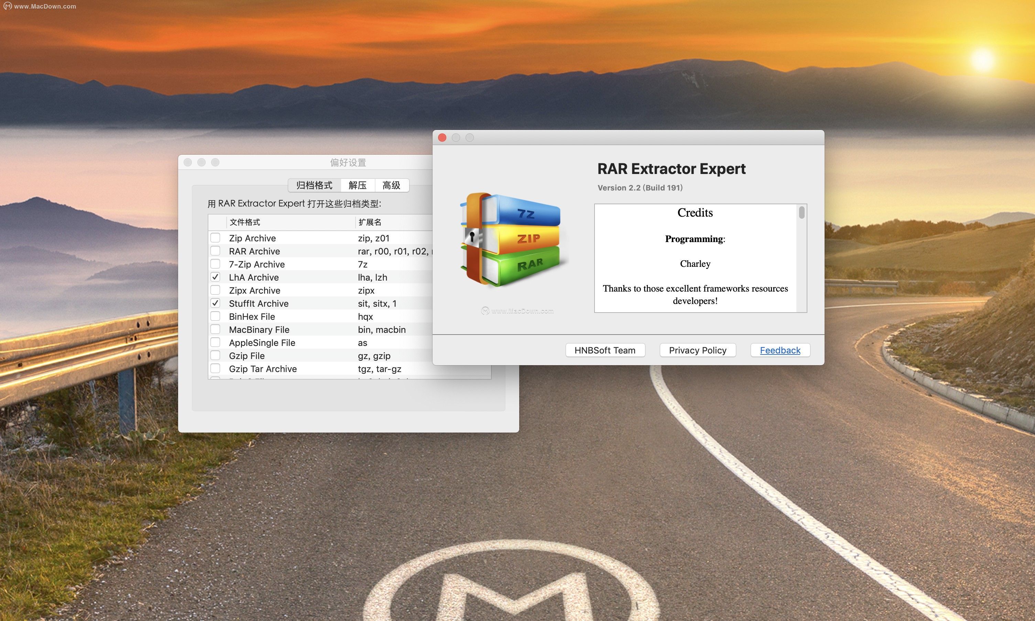Image resolution: width=1035 pixels, height=621 pixels.
Task: Select the Zip Archive row label
Action: [x=252, y=238]
